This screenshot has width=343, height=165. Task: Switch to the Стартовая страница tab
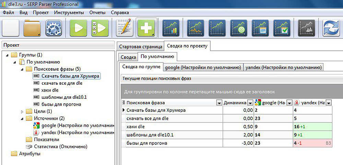(x=141, y=47)
